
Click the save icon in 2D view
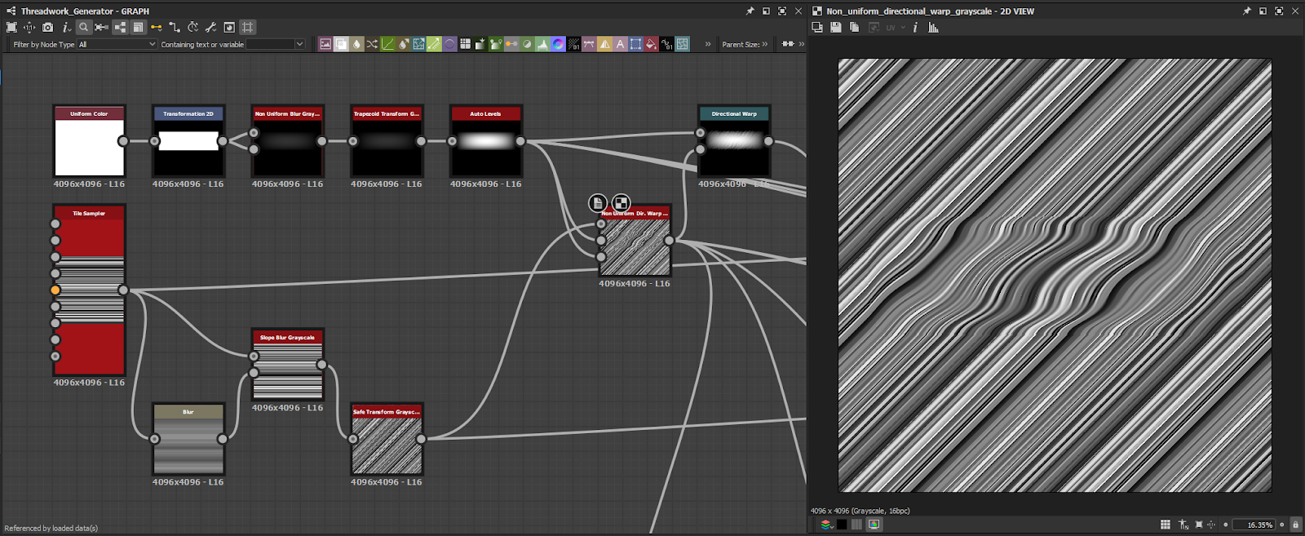836,28
